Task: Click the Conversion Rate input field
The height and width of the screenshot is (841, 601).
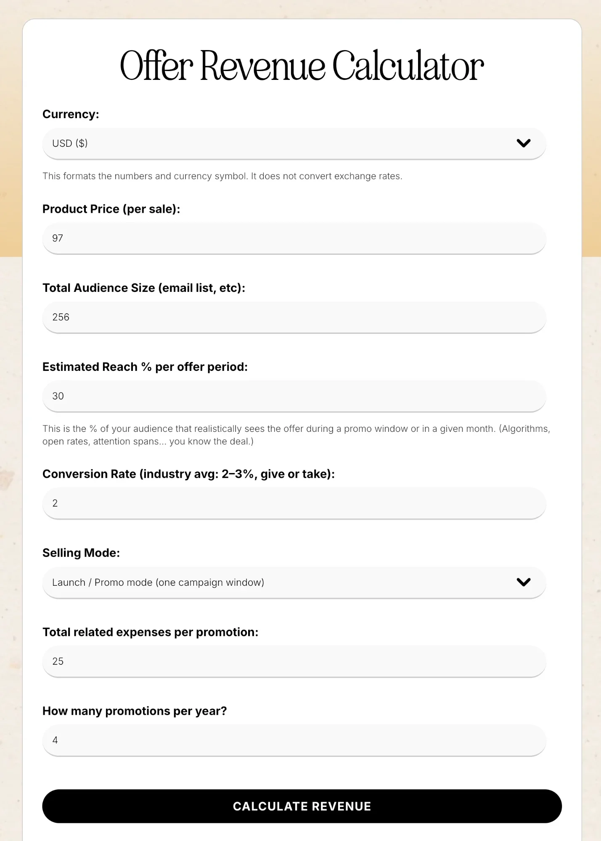Action: (294, 503)
